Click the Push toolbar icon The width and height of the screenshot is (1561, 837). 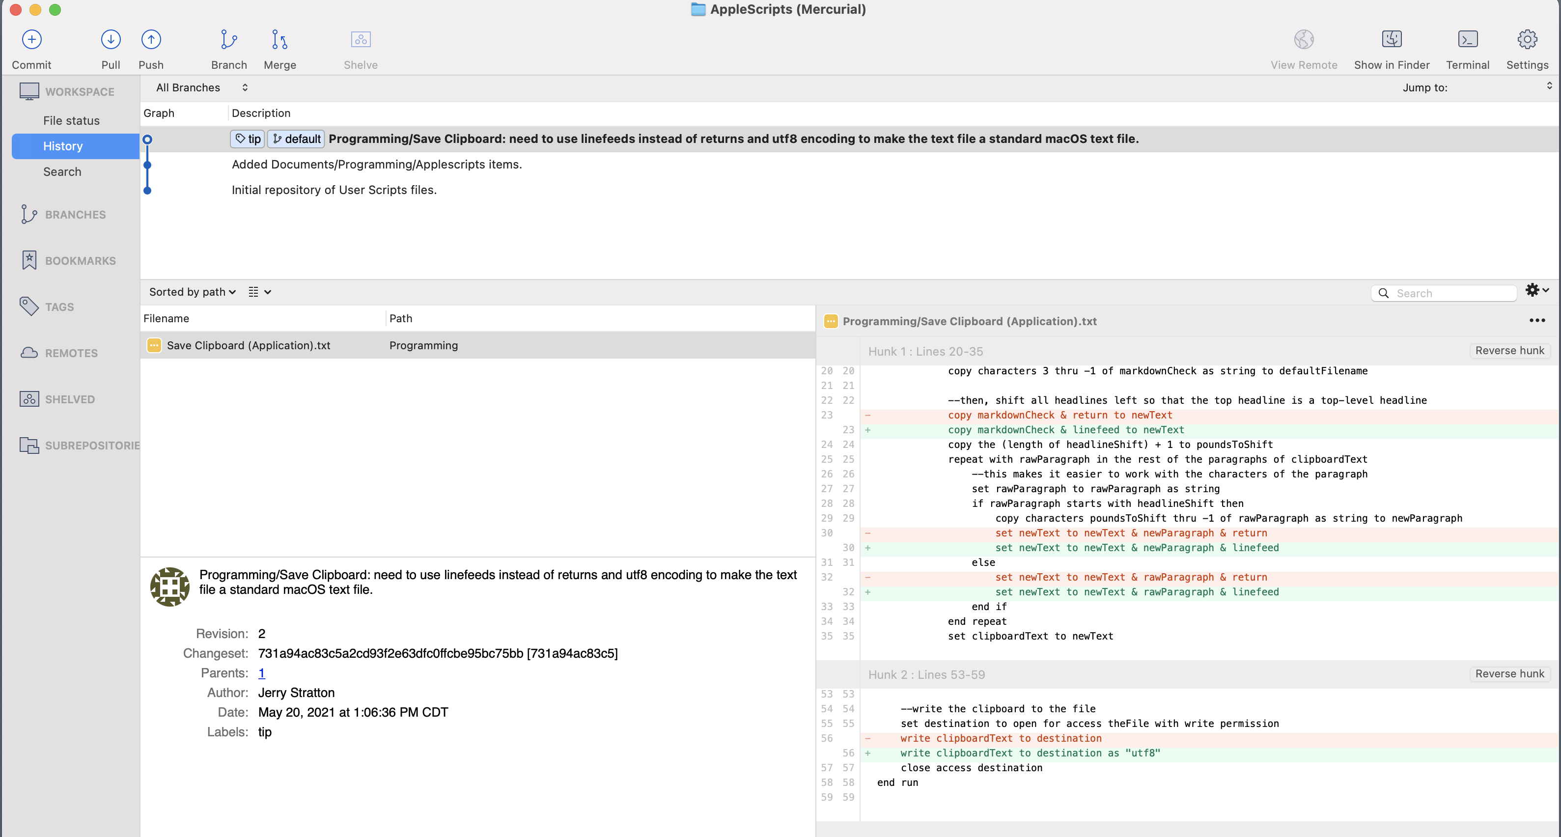click(x=151, y=40)
